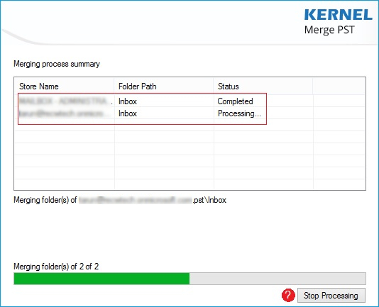Click the unfilled gray part of progress bar
The height and width of the screenshot is (307, 379).
(x=278, y=279)
